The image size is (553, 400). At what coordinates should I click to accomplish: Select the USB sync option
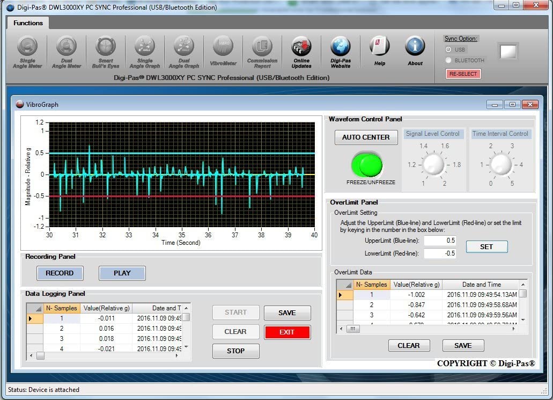click(449, 49)
